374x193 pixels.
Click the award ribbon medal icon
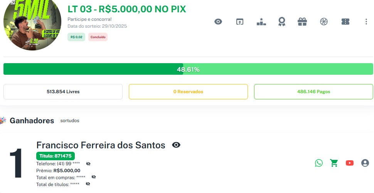coord(282,22)
